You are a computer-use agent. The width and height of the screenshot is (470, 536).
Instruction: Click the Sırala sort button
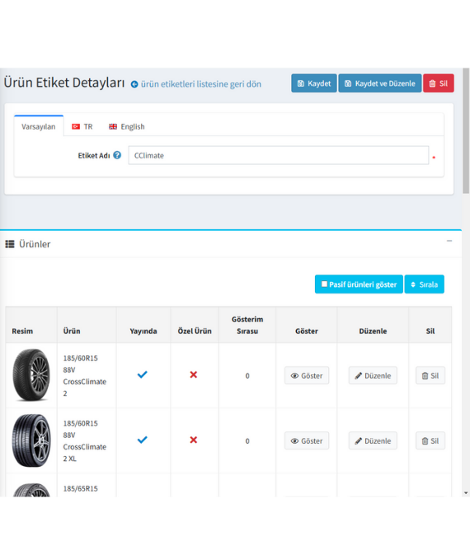pyautogui.click(x=424, y=284)
